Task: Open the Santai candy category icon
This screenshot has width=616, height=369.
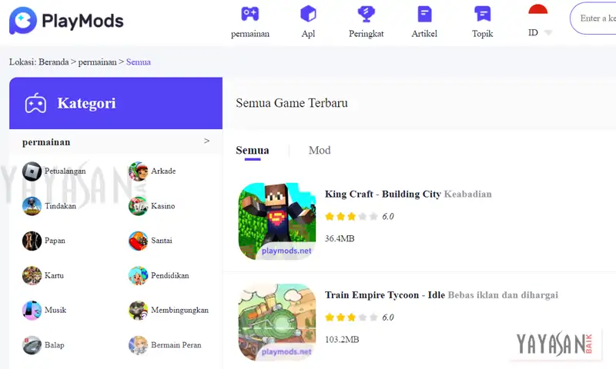Action: (x=139, y=241)
